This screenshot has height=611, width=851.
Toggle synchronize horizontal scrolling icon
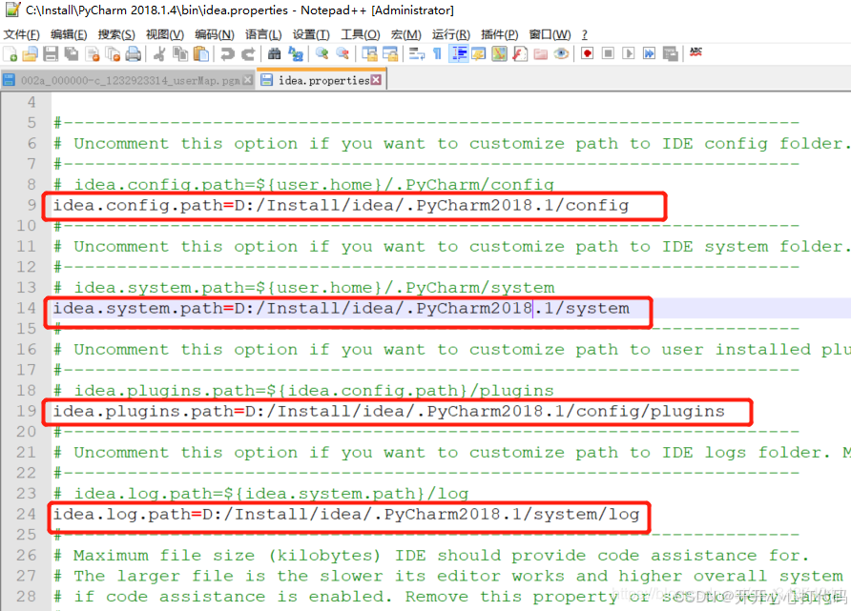click(x=390, y=53)
